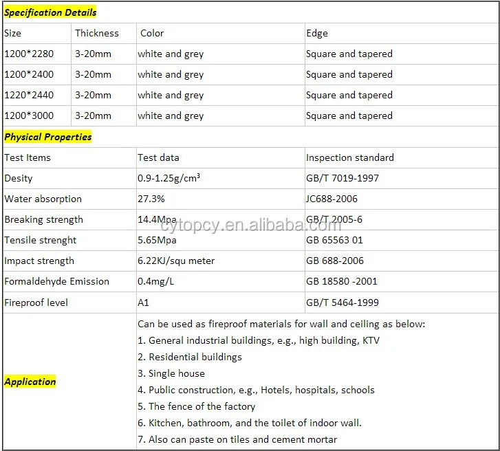The height and width of the screenshot is (451, 500).
Task: Select the Desity row label
Action: point(19,178)
